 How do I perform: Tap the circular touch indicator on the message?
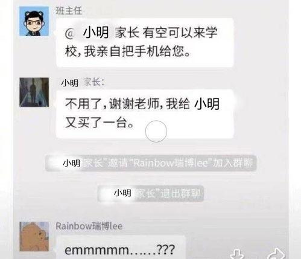tap(156, 132)
